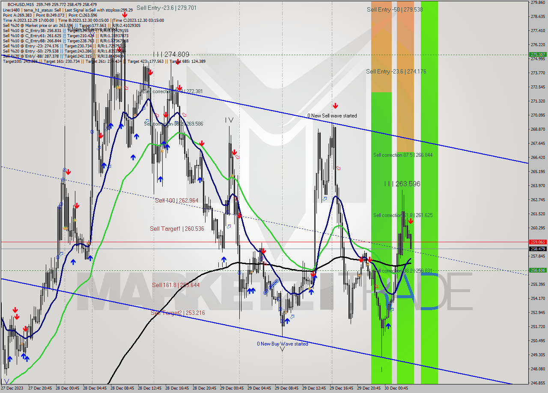548x393 pixels.
Task: Click the '30 Dec 00:45' time axis label
Action: (x=396, y=388)
